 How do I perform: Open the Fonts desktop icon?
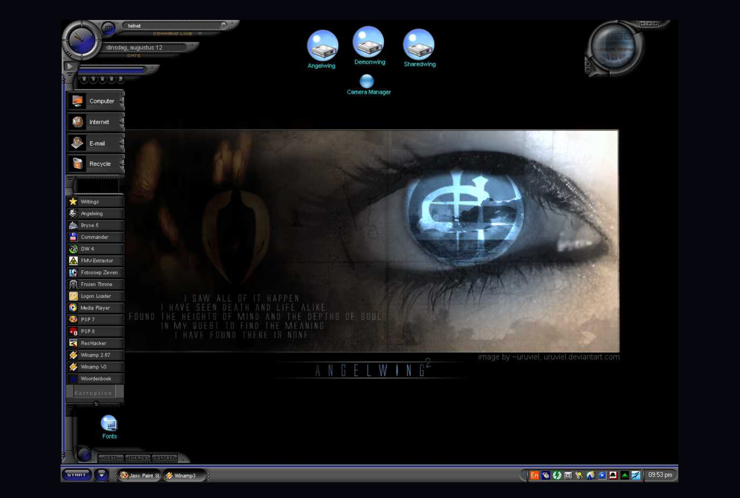click(x=109, y=424)
